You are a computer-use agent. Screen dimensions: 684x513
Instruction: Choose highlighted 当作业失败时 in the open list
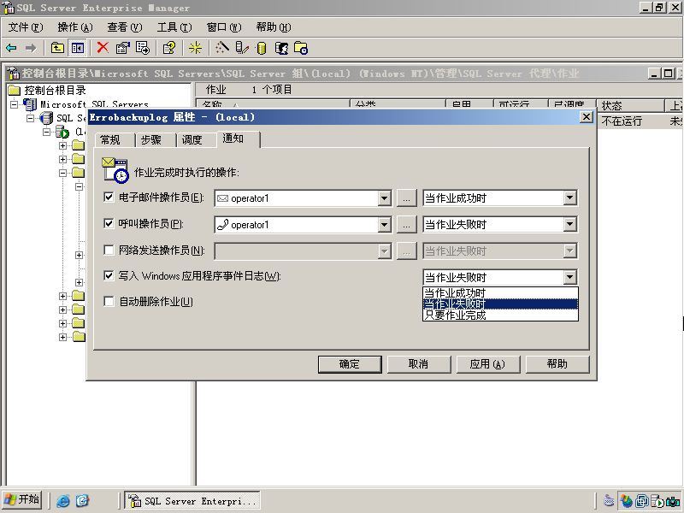click(x=500, y=304)
